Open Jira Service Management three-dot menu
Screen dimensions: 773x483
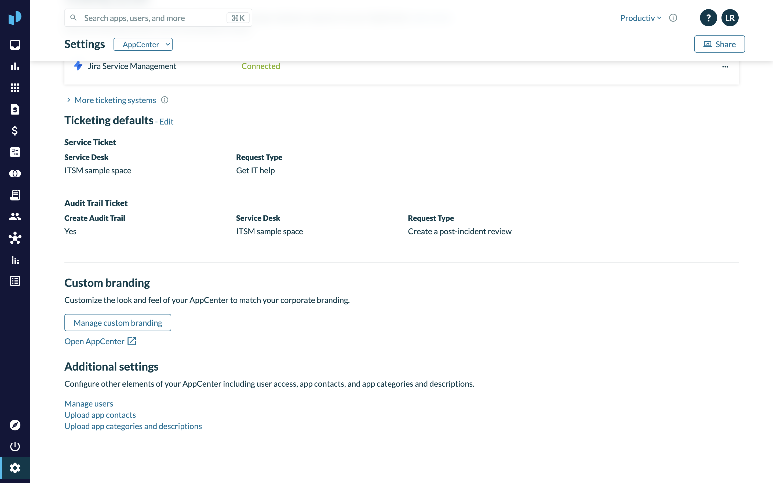click(725, 67)
